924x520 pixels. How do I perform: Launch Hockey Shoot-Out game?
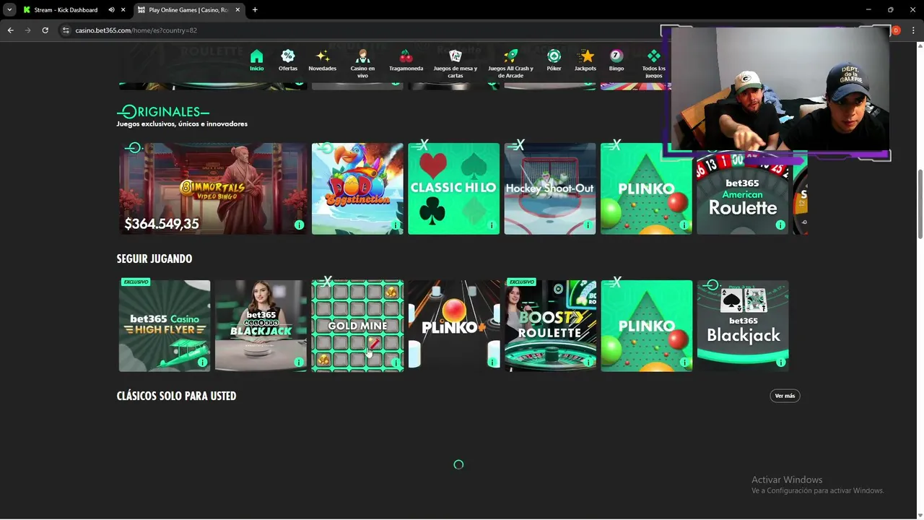[550, 188]
